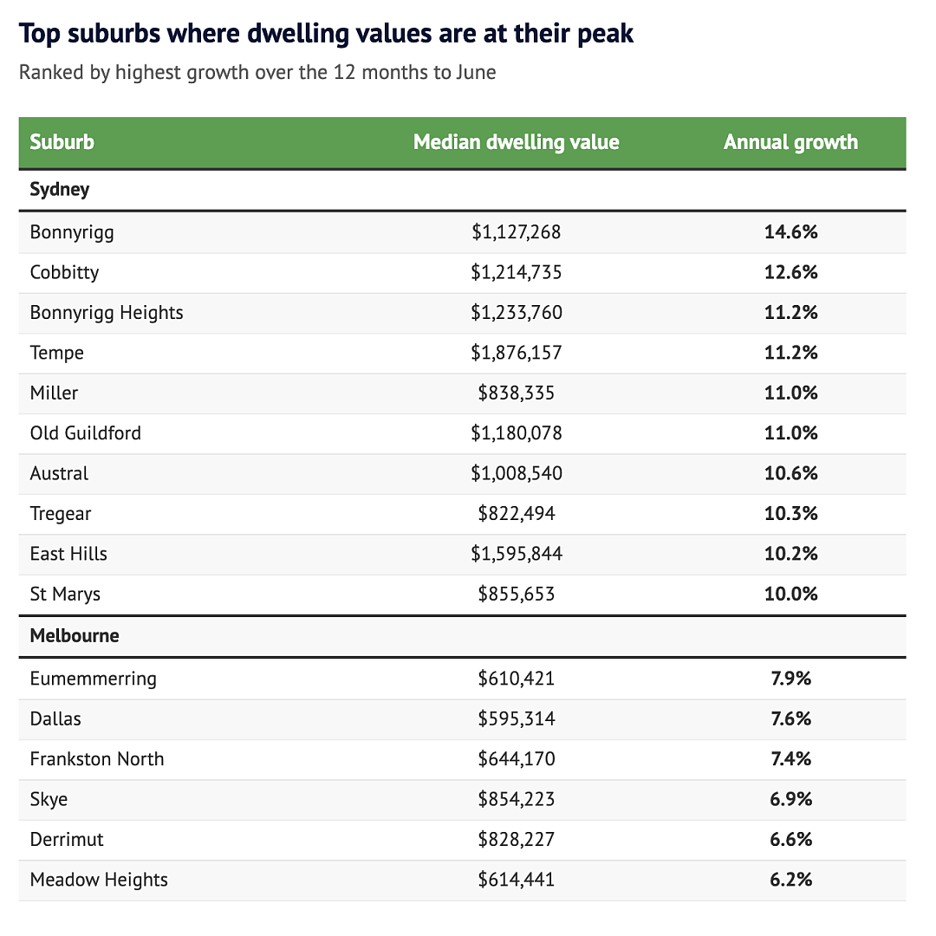Screen dimensions: 936x936
Task: Click the Annual growth column header
Action: (x=791, y=142)
